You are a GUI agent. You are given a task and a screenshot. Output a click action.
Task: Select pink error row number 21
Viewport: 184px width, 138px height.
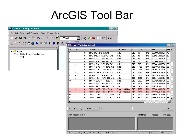(119, 89)
